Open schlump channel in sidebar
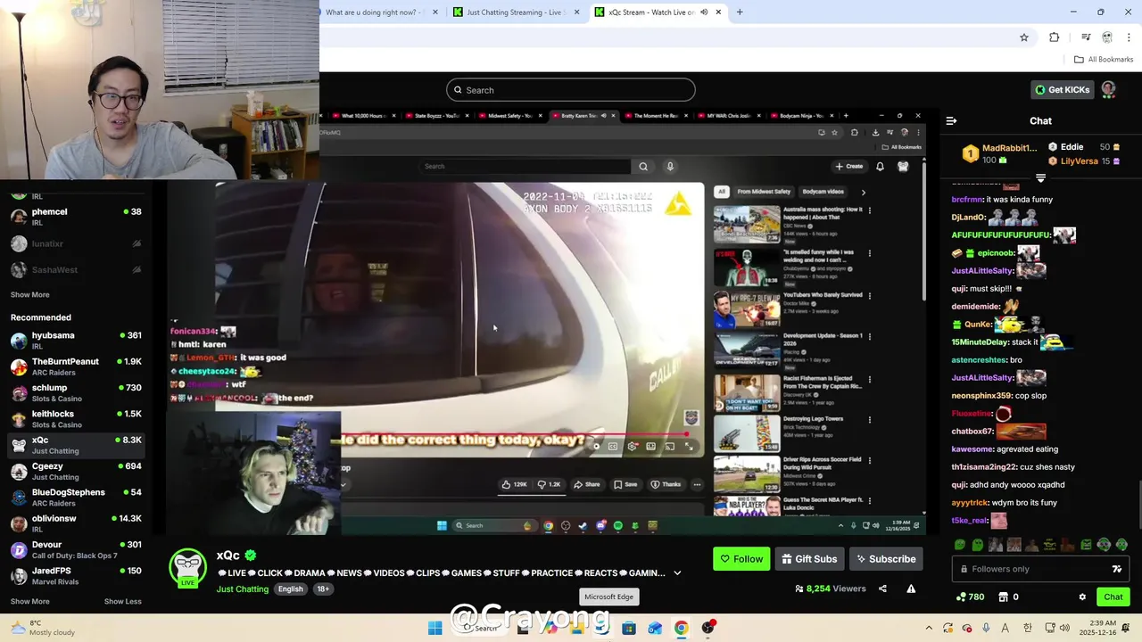This screenshot has height=642, width=1142. pos(77,392)
